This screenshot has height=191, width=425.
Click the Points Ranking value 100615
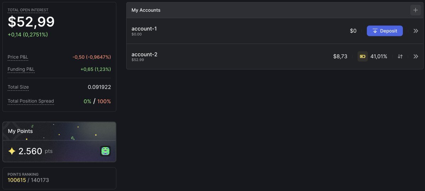(x=17, y=180)
